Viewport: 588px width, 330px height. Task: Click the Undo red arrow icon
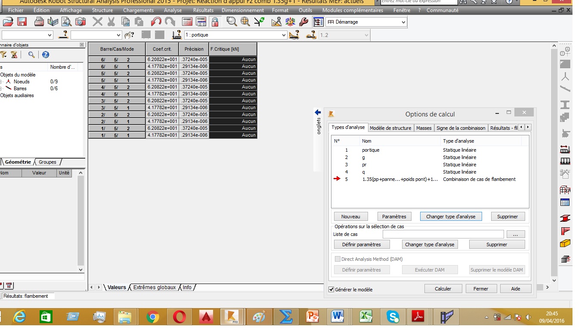point(156,21)
